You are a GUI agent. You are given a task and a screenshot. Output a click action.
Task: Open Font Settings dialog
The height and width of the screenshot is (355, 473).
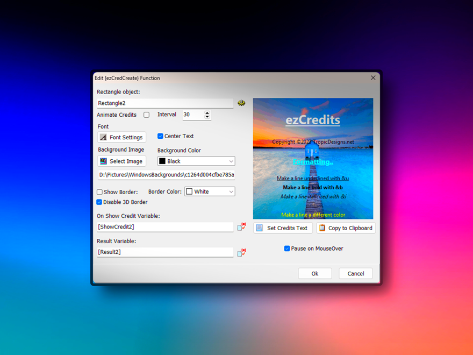121,137
